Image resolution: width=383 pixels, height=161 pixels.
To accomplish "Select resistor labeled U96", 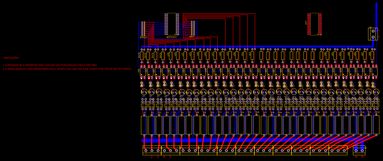I will (327, 55).
